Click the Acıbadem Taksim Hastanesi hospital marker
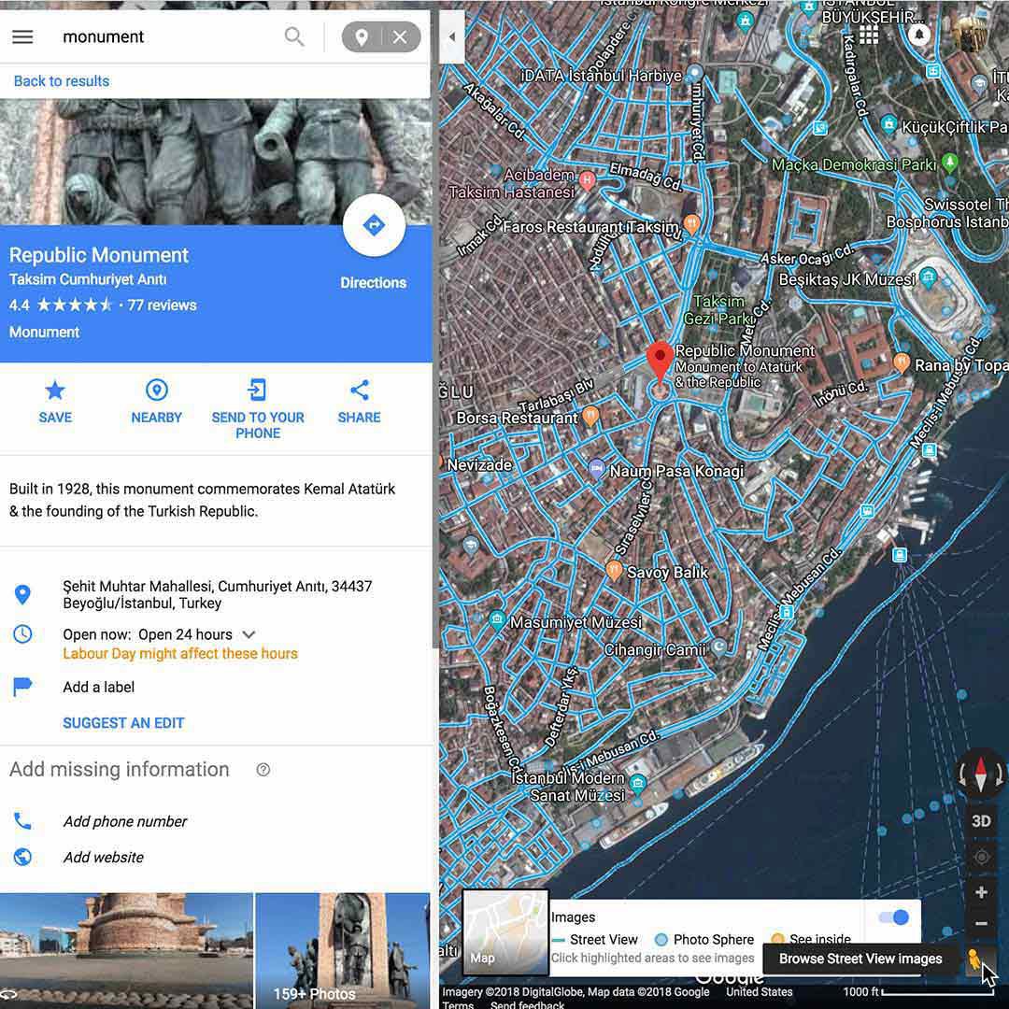The image size is (1009, 1009). tap(587, 181)
